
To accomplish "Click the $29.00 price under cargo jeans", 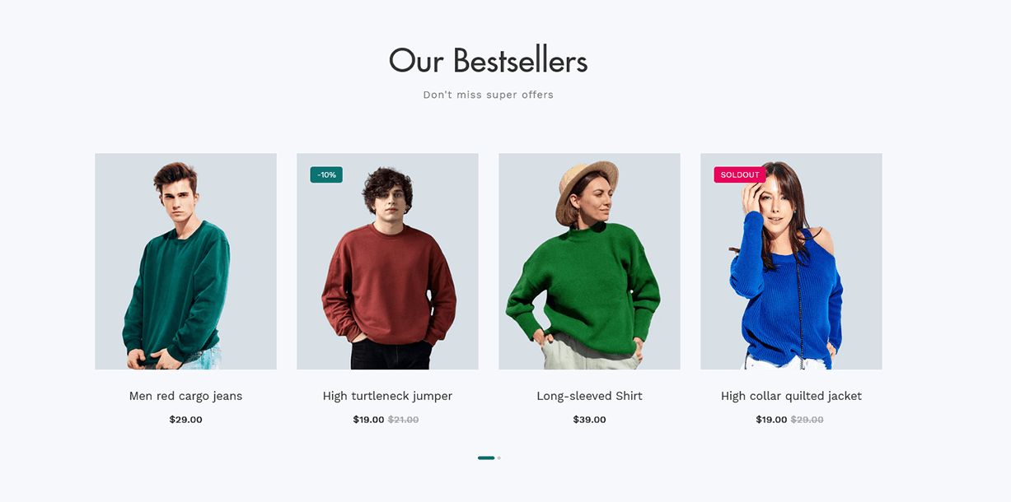I will tap(185, 420).
